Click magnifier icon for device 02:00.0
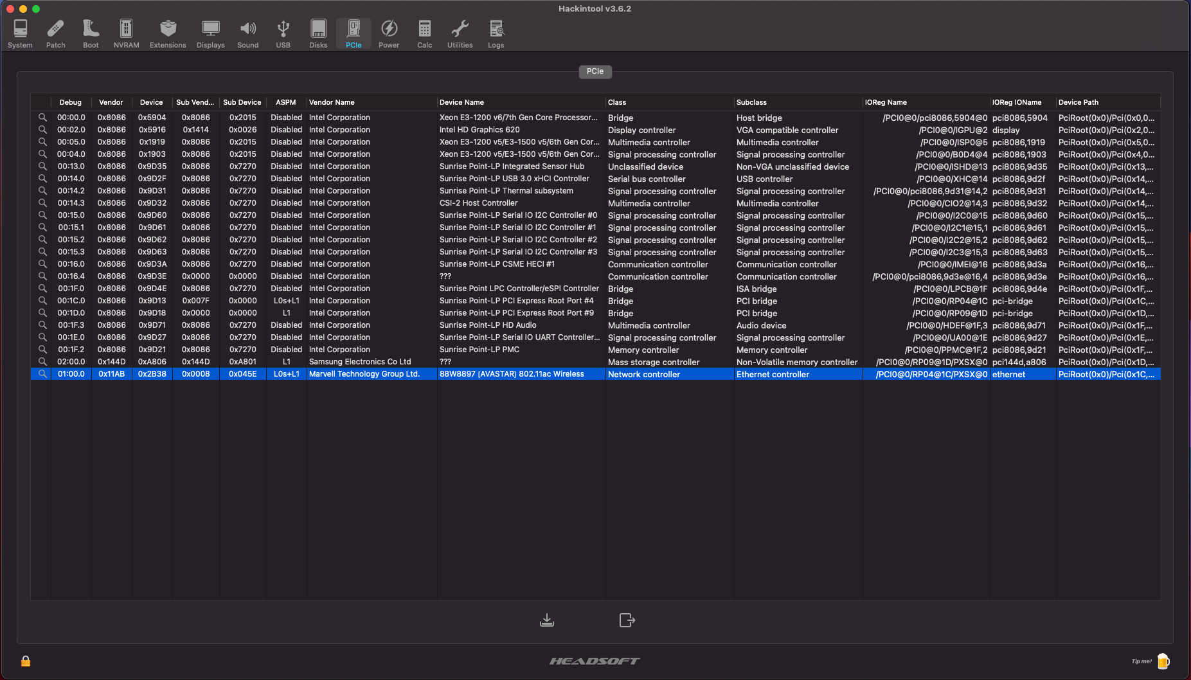 tap(42, 362)
